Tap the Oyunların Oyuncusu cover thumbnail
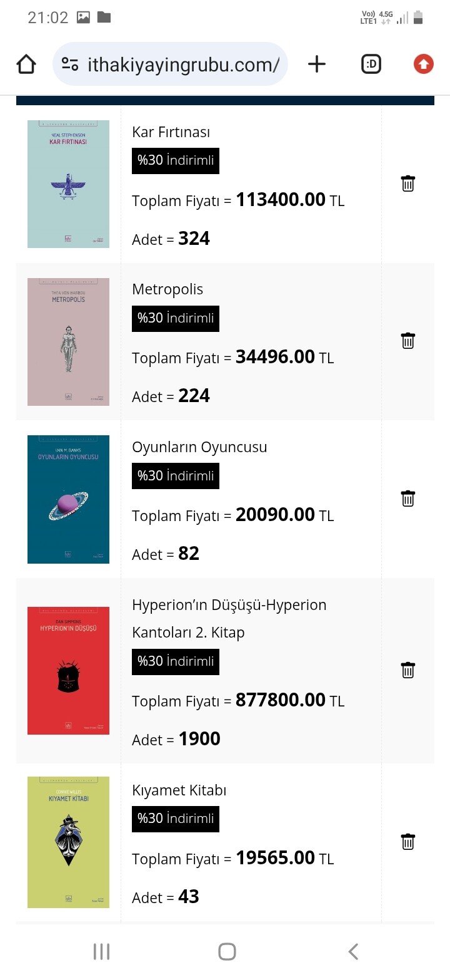Viewport: 450px width, 977px height. [68, 499]
